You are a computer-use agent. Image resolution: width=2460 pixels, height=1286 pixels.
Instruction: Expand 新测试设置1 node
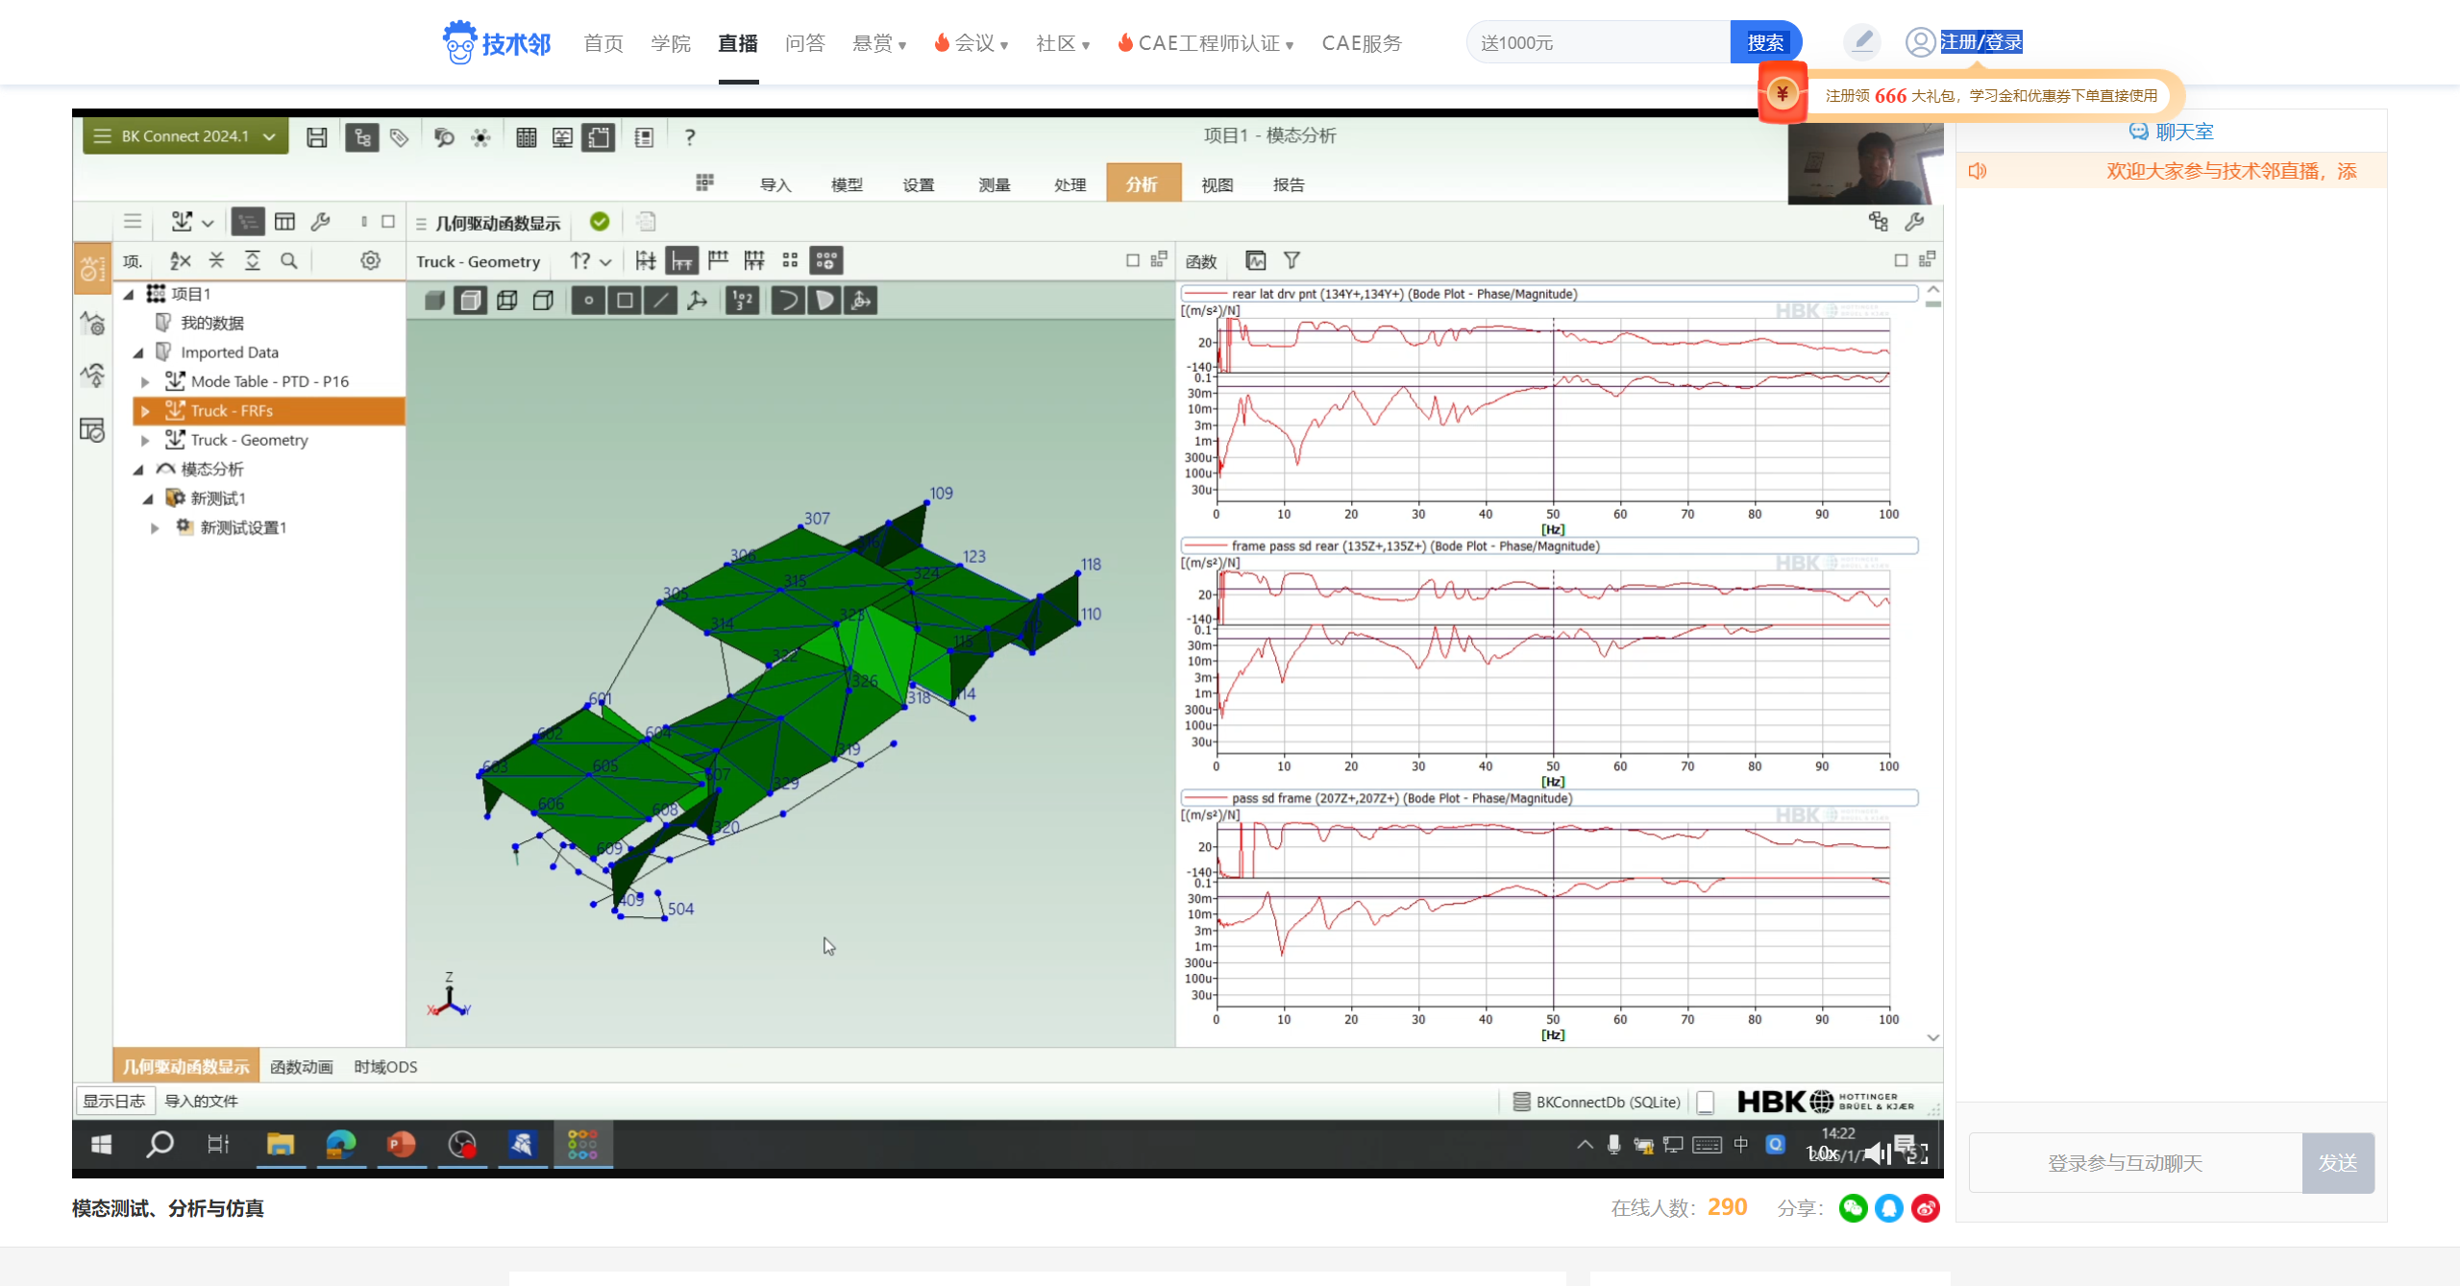tap(155, 527)
